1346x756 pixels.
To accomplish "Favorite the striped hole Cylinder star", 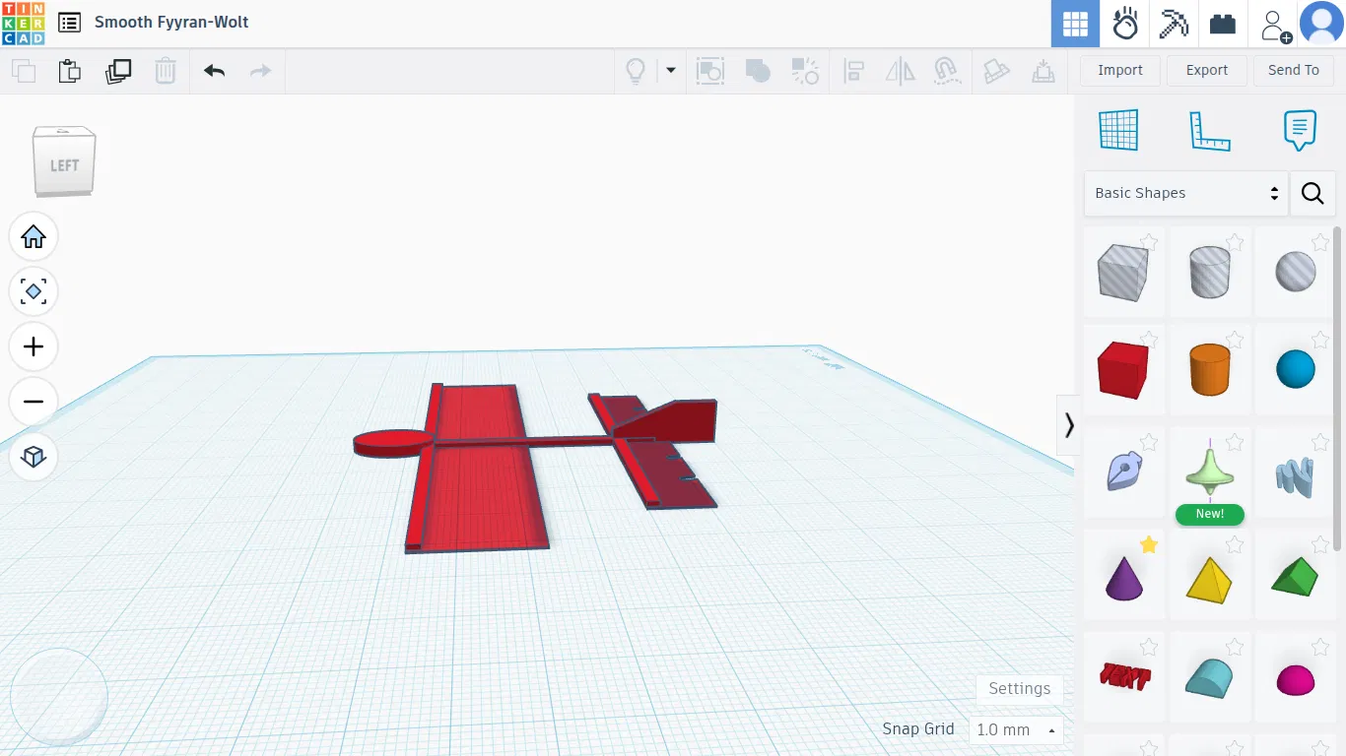I will [x=1235, y=242].
